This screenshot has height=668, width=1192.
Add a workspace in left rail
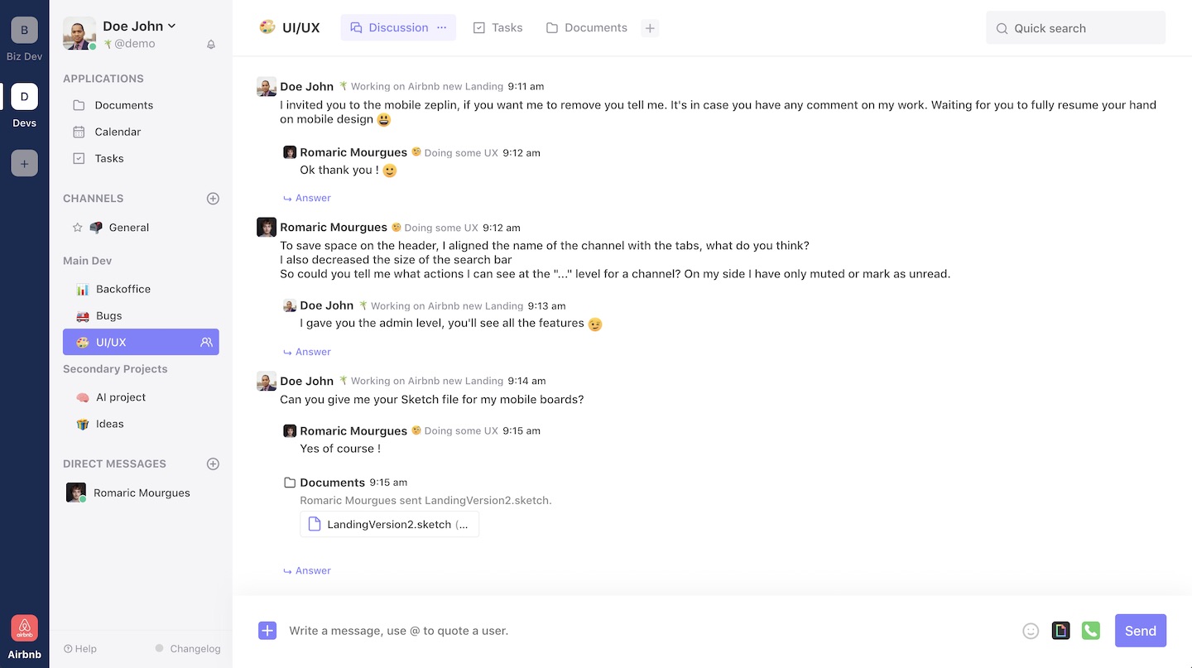click(x=24, y=163)
